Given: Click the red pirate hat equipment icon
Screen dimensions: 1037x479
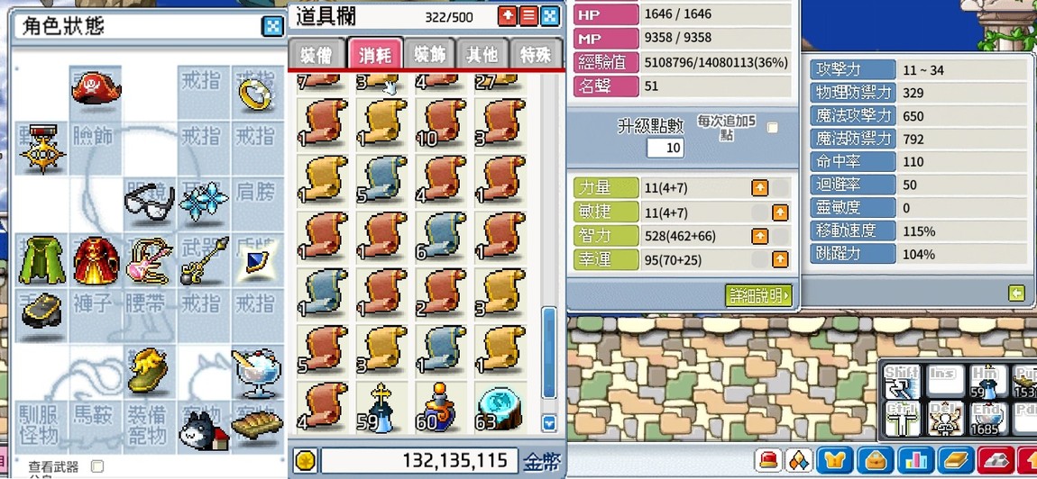Looking at the screenshot, I should [96, 88].
